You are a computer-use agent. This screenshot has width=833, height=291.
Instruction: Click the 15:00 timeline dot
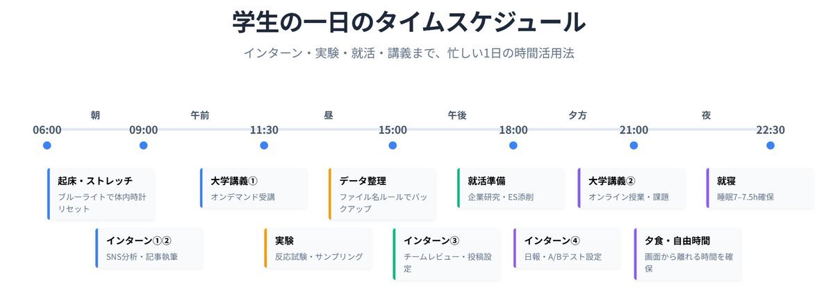[393, 145]
